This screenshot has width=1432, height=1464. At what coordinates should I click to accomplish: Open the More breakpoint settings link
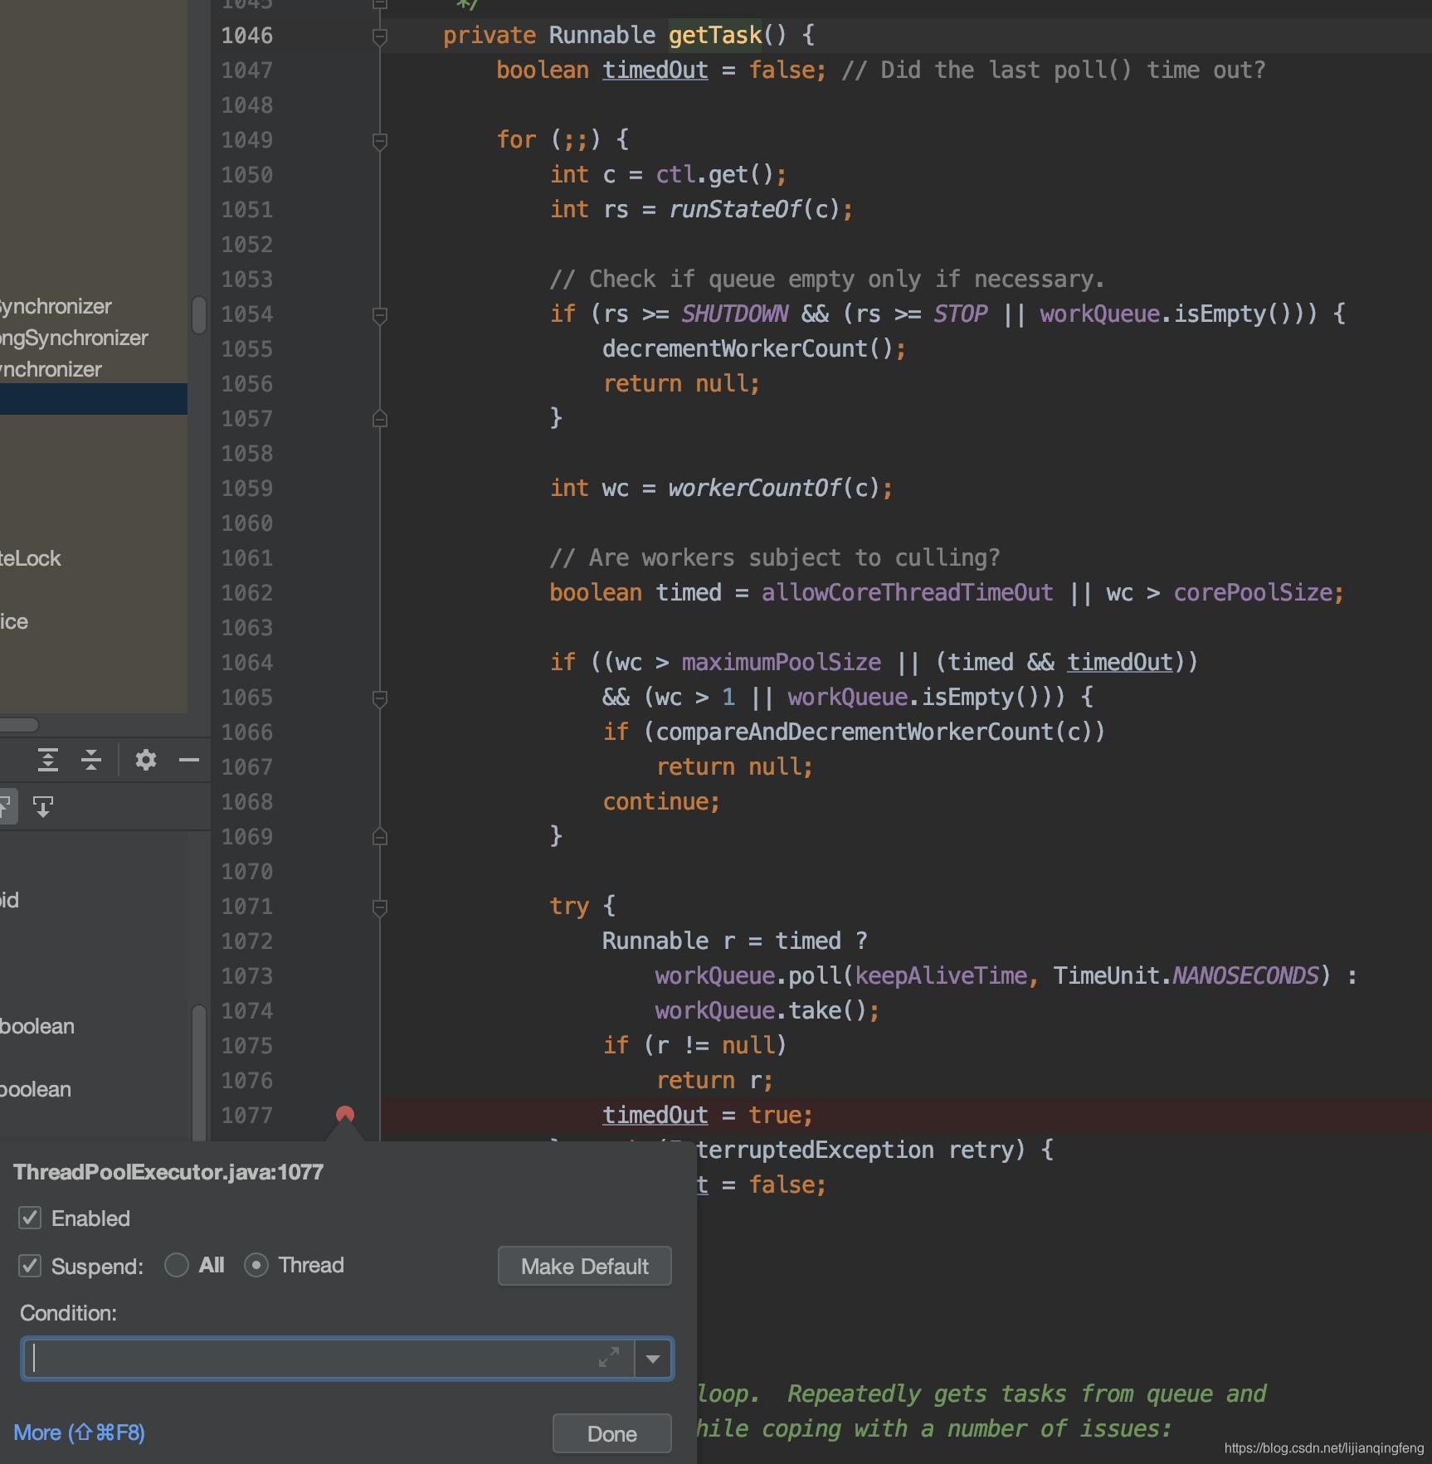pos(80,1432)
